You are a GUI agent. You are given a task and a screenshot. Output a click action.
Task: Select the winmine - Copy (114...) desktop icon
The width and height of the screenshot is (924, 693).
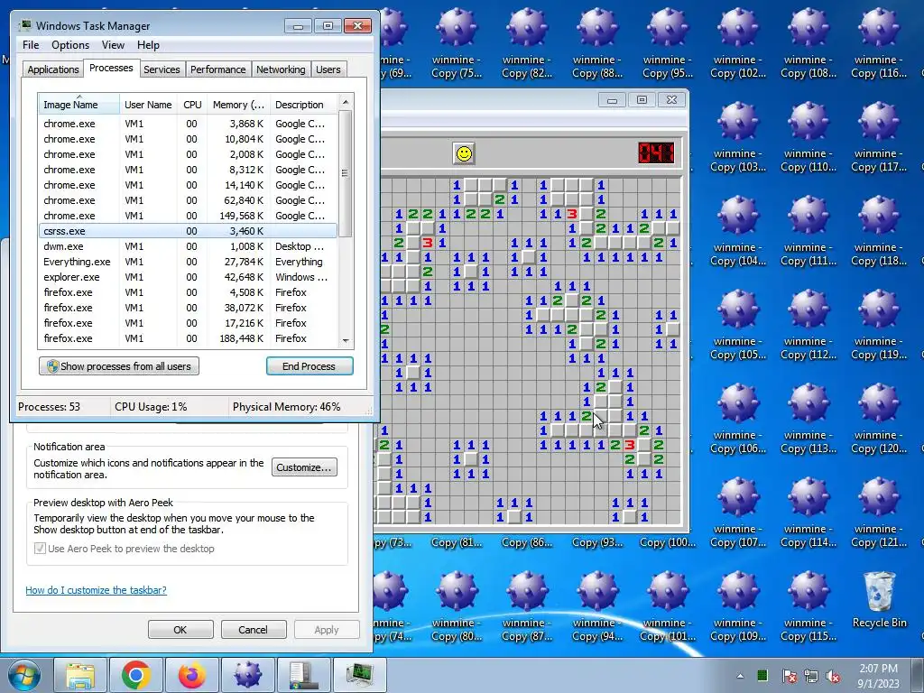808,513
